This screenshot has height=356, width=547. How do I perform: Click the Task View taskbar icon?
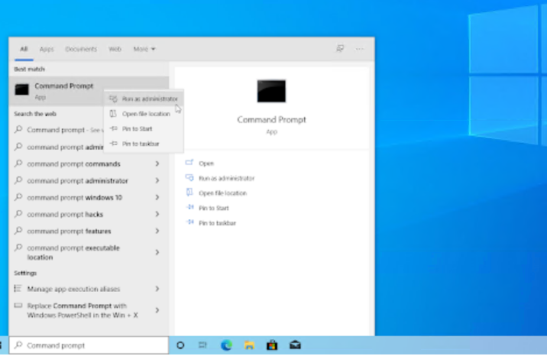(x=203, y=345)
